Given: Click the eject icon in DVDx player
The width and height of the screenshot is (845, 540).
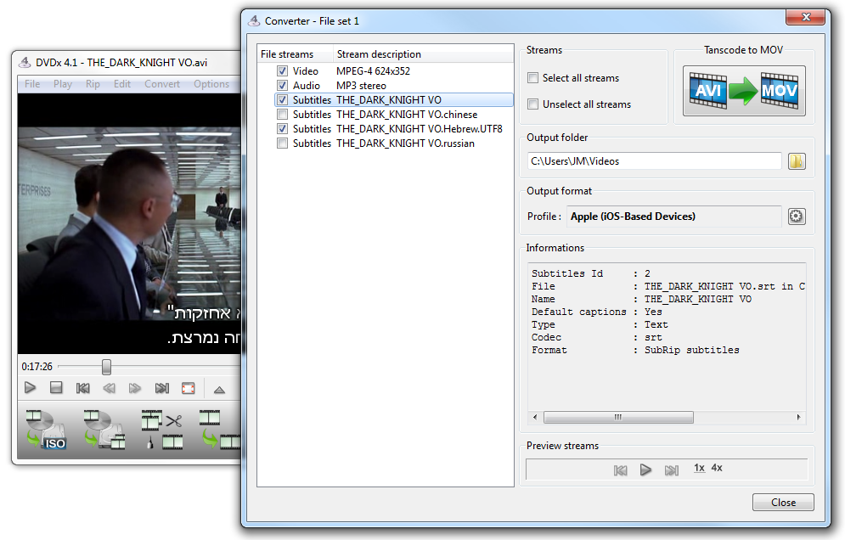Looking at the screenshot, I should (219, 389).
